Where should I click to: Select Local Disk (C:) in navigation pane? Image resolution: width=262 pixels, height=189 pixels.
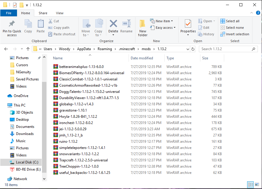[x=21, y=162]
